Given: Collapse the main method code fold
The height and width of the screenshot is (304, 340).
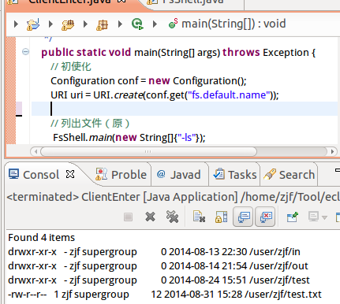Looking at the screenshot, I should pyautogui.click(x=25, y=51).
